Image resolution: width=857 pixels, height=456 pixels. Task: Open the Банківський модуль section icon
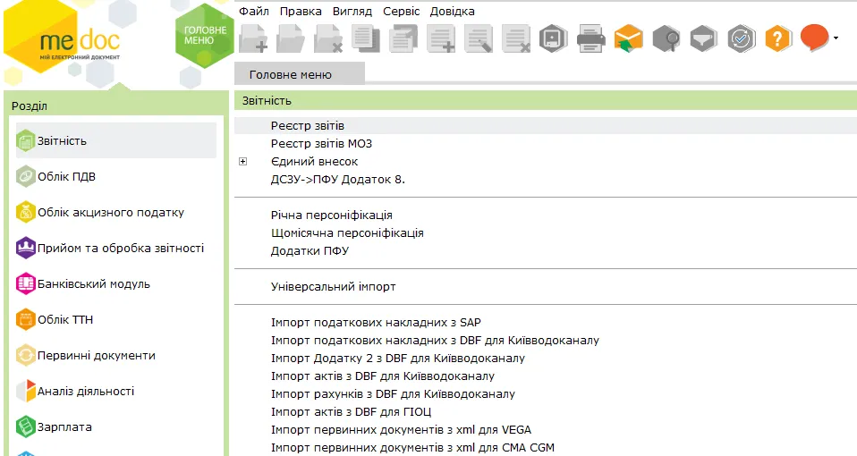pos(26,284)
